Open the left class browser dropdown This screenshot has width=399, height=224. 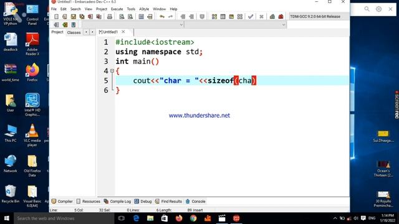point(181,25)
